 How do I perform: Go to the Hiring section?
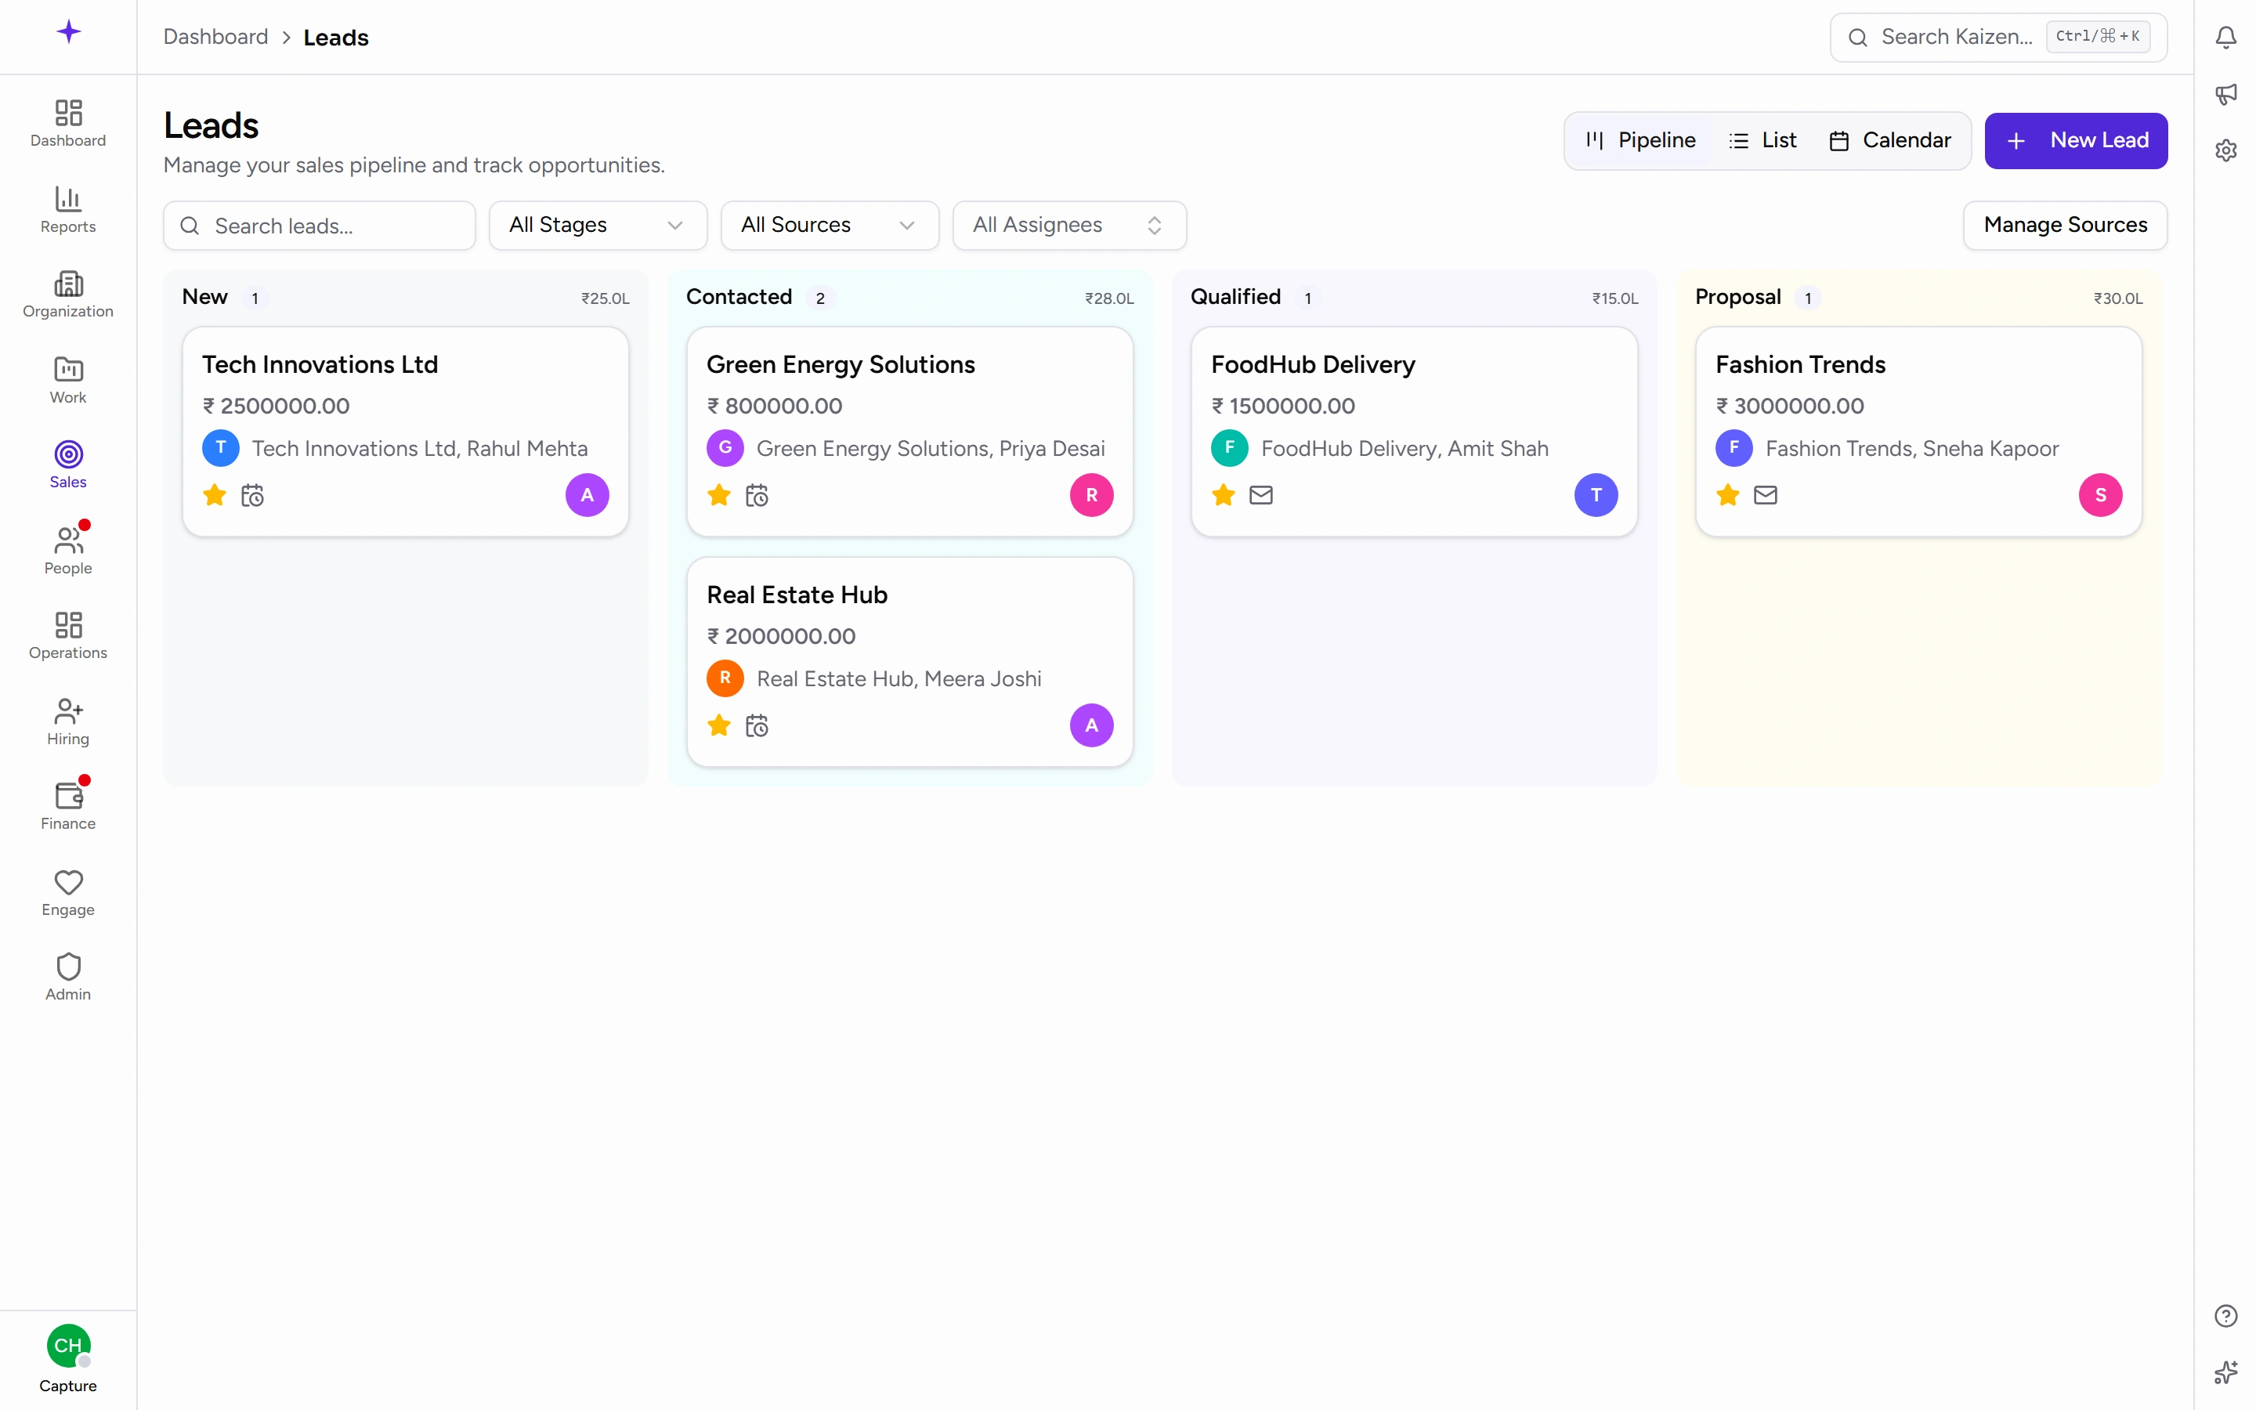(x=68, y=721)
